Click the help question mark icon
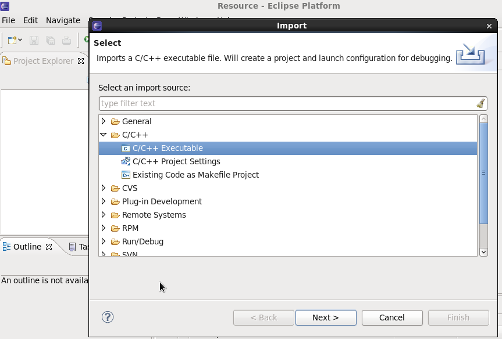The height and width of the screenshot is (339, 502). tap(107, 318)
